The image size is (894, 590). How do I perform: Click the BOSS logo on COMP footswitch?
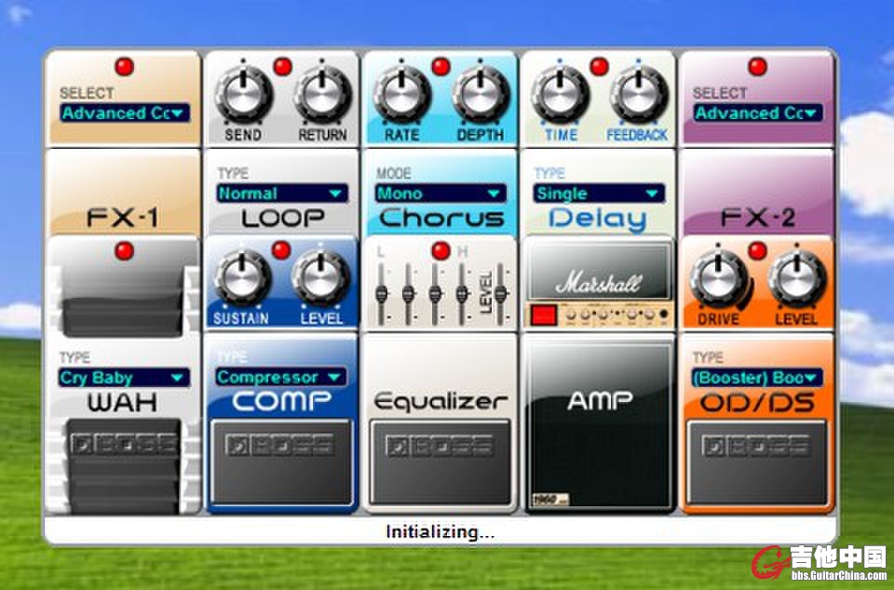coord(279,445)
